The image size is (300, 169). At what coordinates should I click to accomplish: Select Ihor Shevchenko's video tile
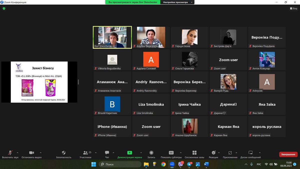112,37
